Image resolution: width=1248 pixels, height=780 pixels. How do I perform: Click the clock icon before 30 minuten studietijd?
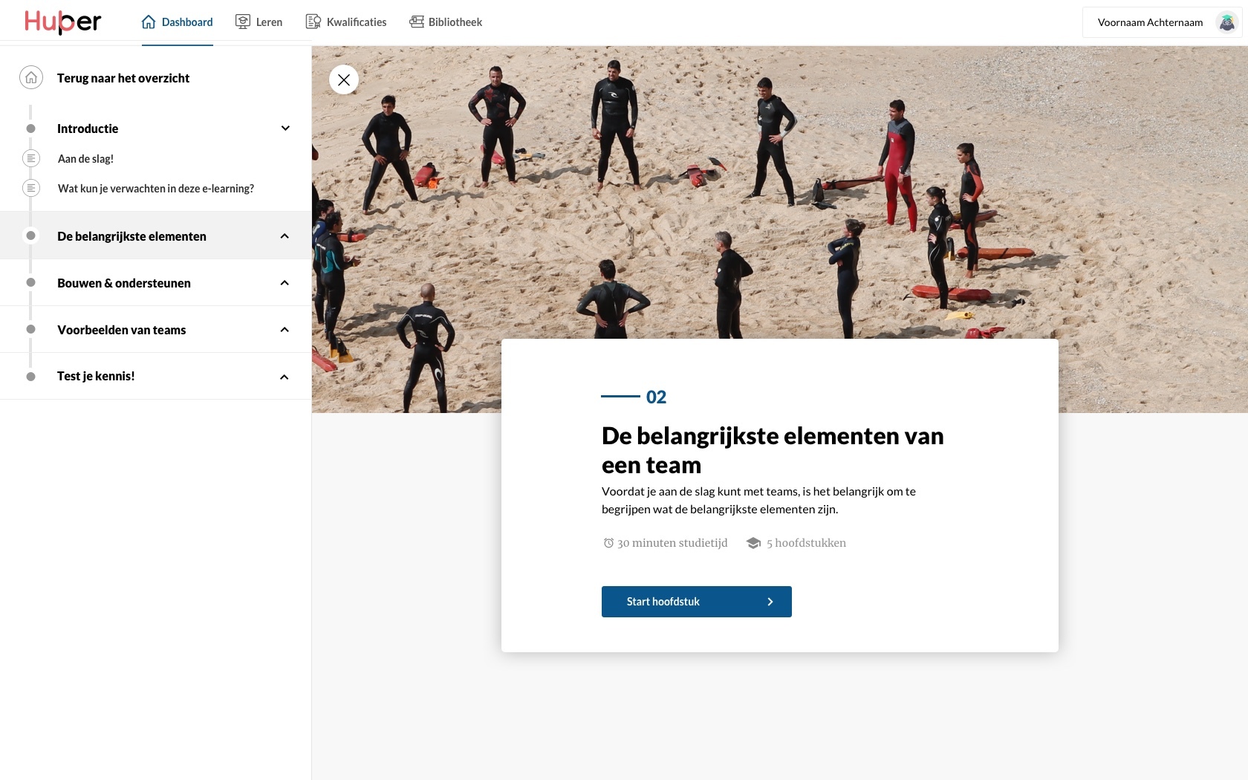(x=608, y=543)
